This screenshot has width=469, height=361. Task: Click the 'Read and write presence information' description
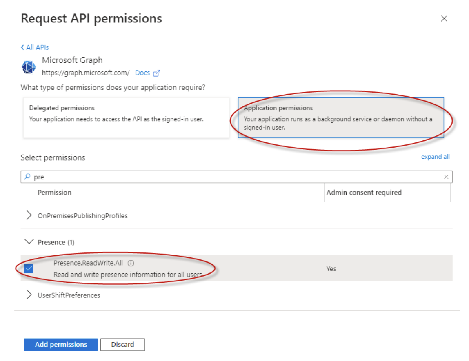[x=128, y=275]
